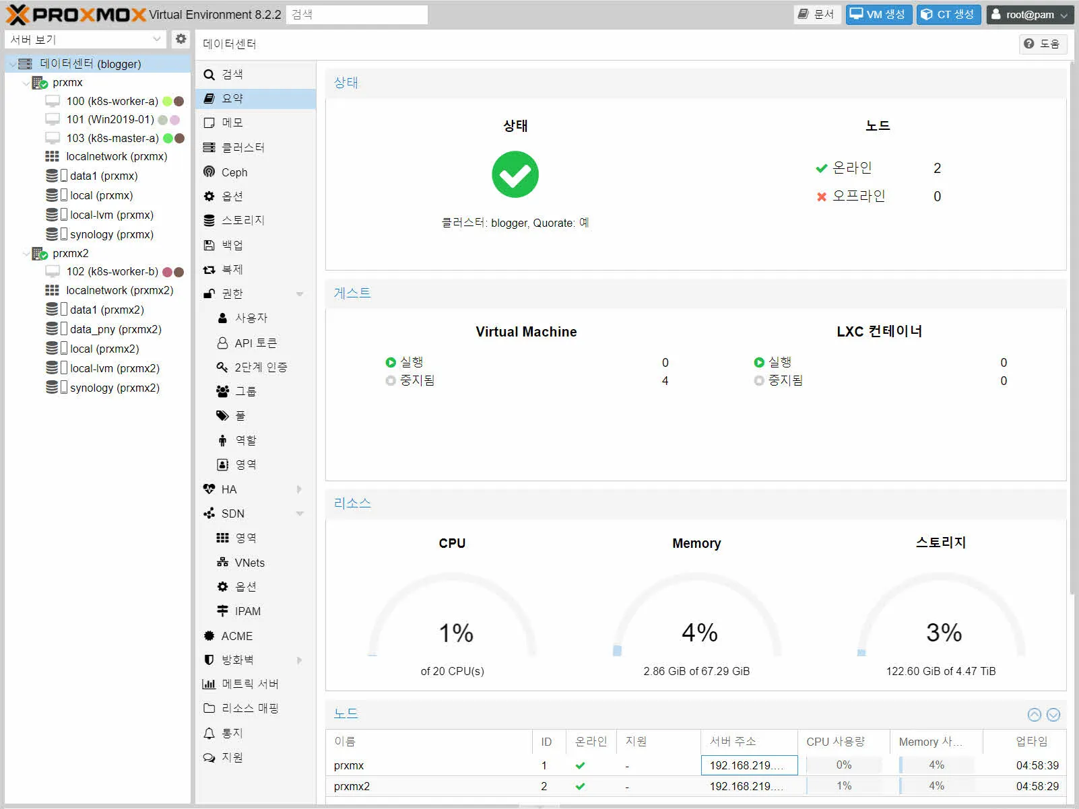Screen dimensions: 1079x809
Task: Select the 클러스터 (Cluster) icon in sidebar
Action: point(242,147)
